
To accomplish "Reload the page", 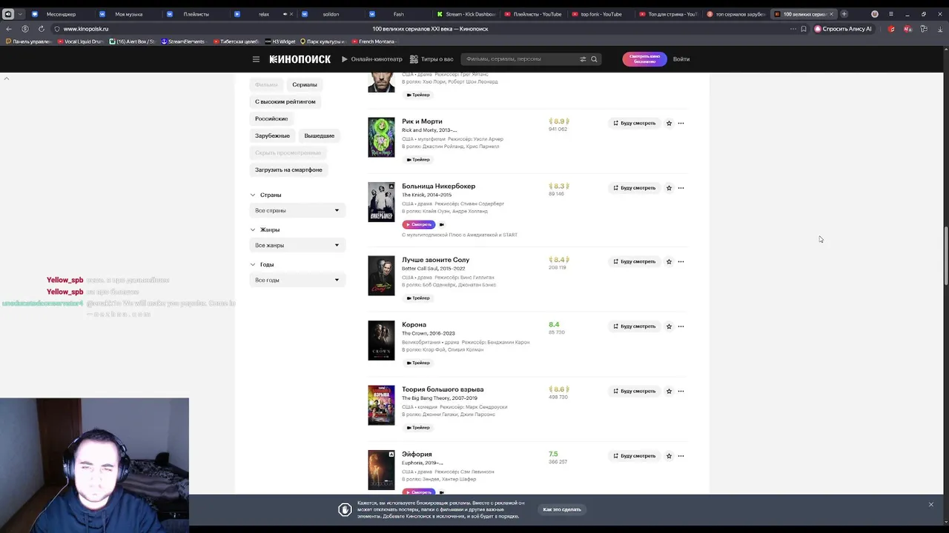I will pos(41,29).
